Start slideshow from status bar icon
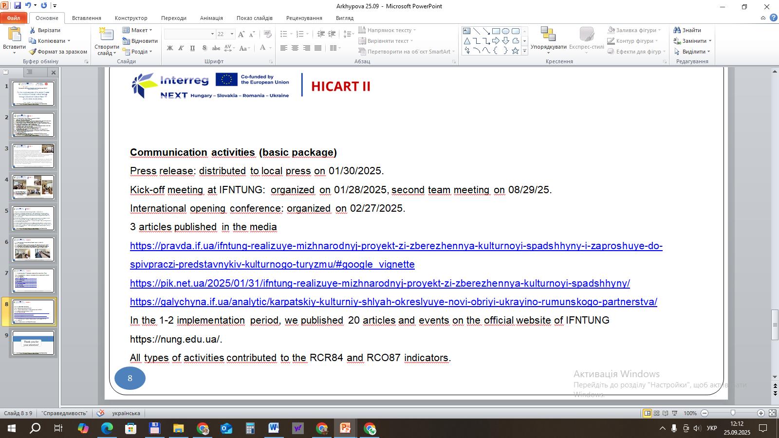Screen dimensions: 779x438 (x=675, y=413)
